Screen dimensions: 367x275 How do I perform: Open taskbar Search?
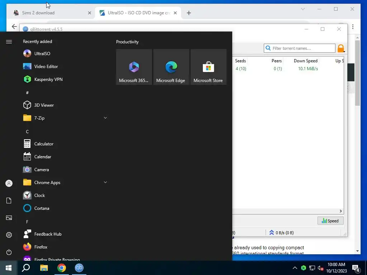(x=26, y=268)
